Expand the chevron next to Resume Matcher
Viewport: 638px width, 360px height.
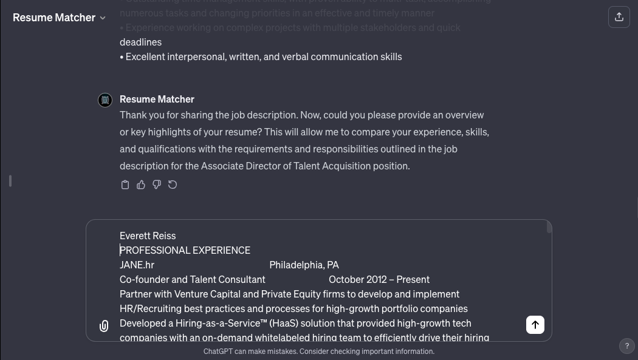103,18
